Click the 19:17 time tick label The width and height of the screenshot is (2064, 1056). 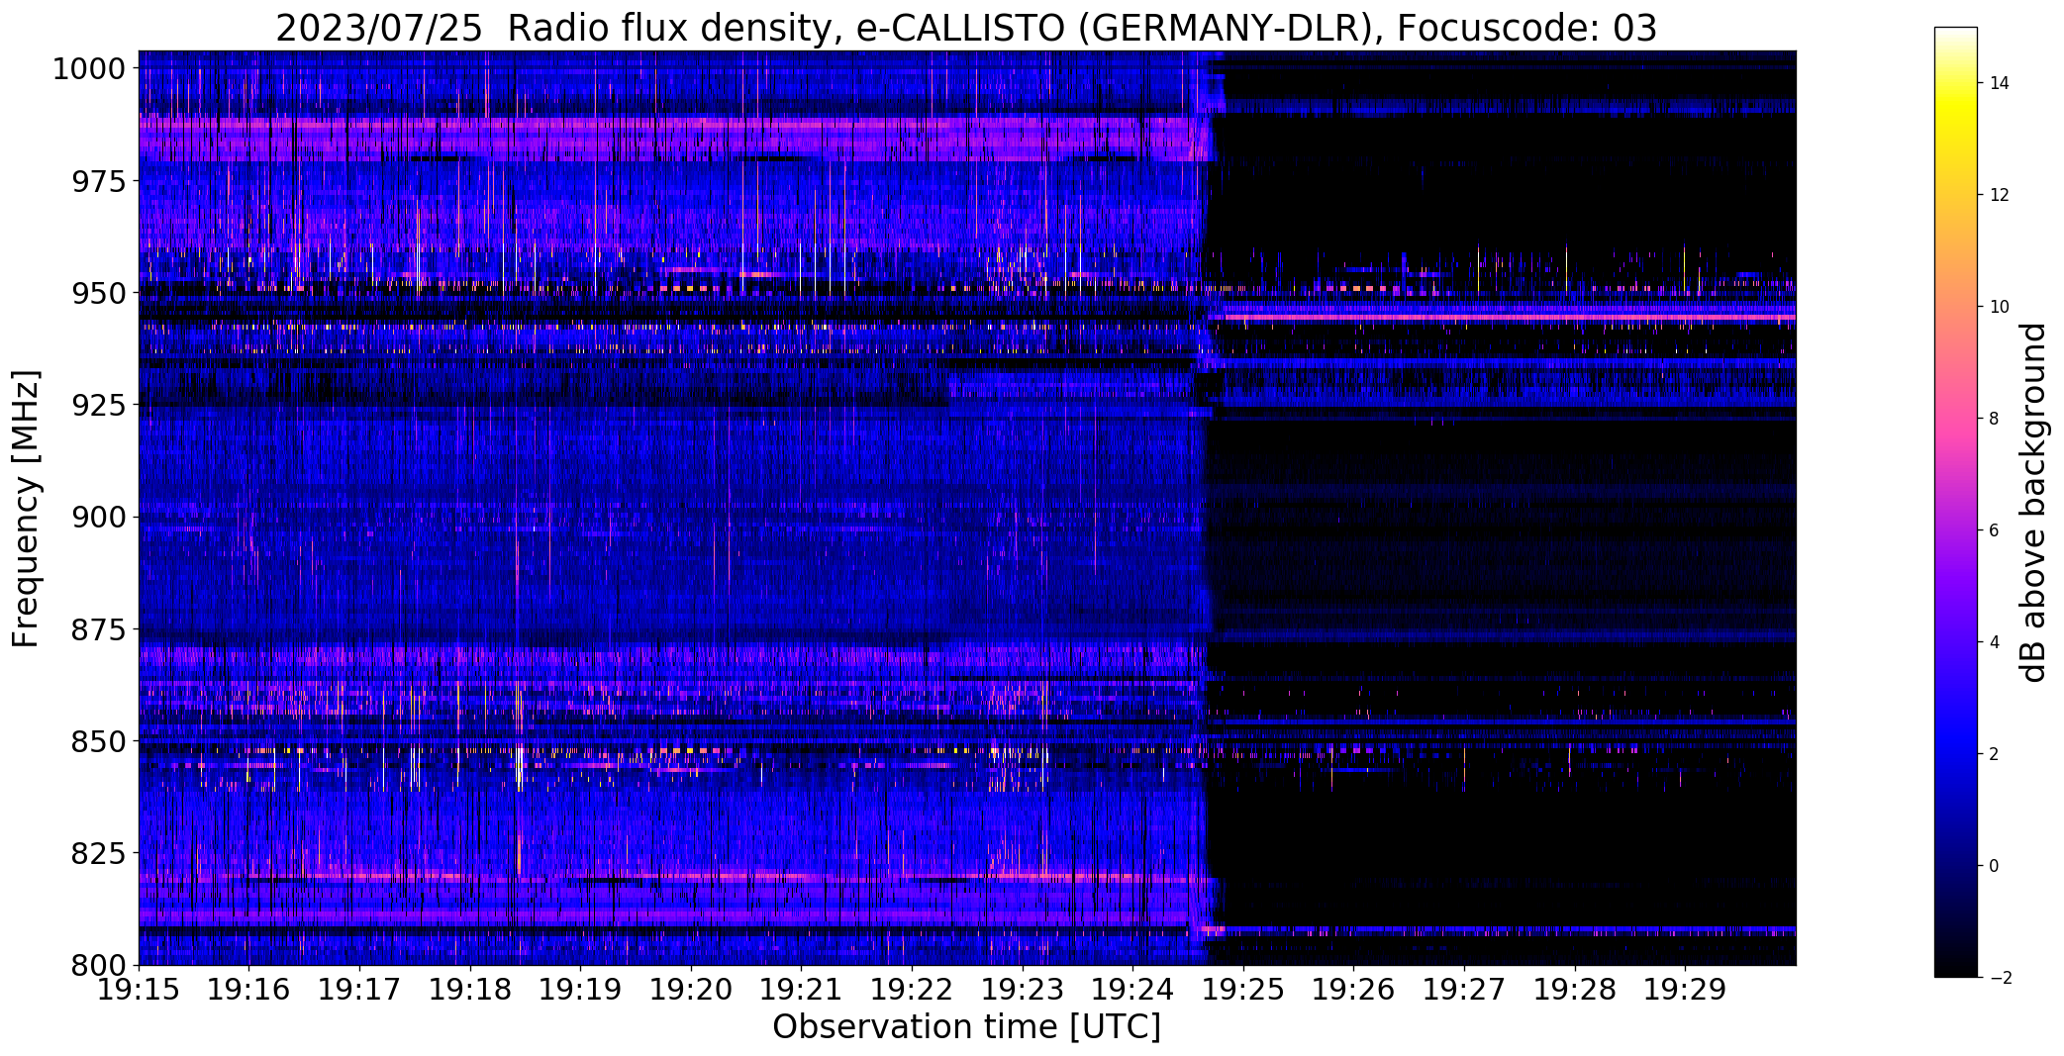[x=359, y=989]
